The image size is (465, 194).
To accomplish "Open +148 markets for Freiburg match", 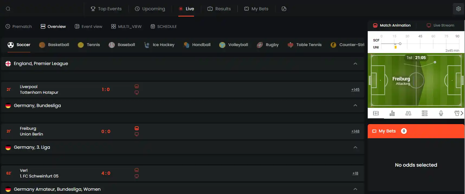I will (x=355, y=131).
